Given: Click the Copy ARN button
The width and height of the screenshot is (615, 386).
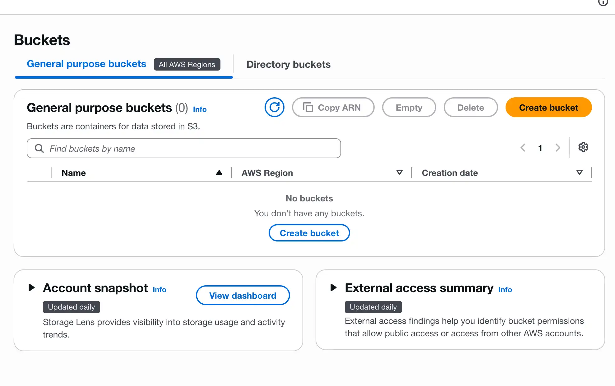Looking at the screenshot, I should tap(333, 108).
